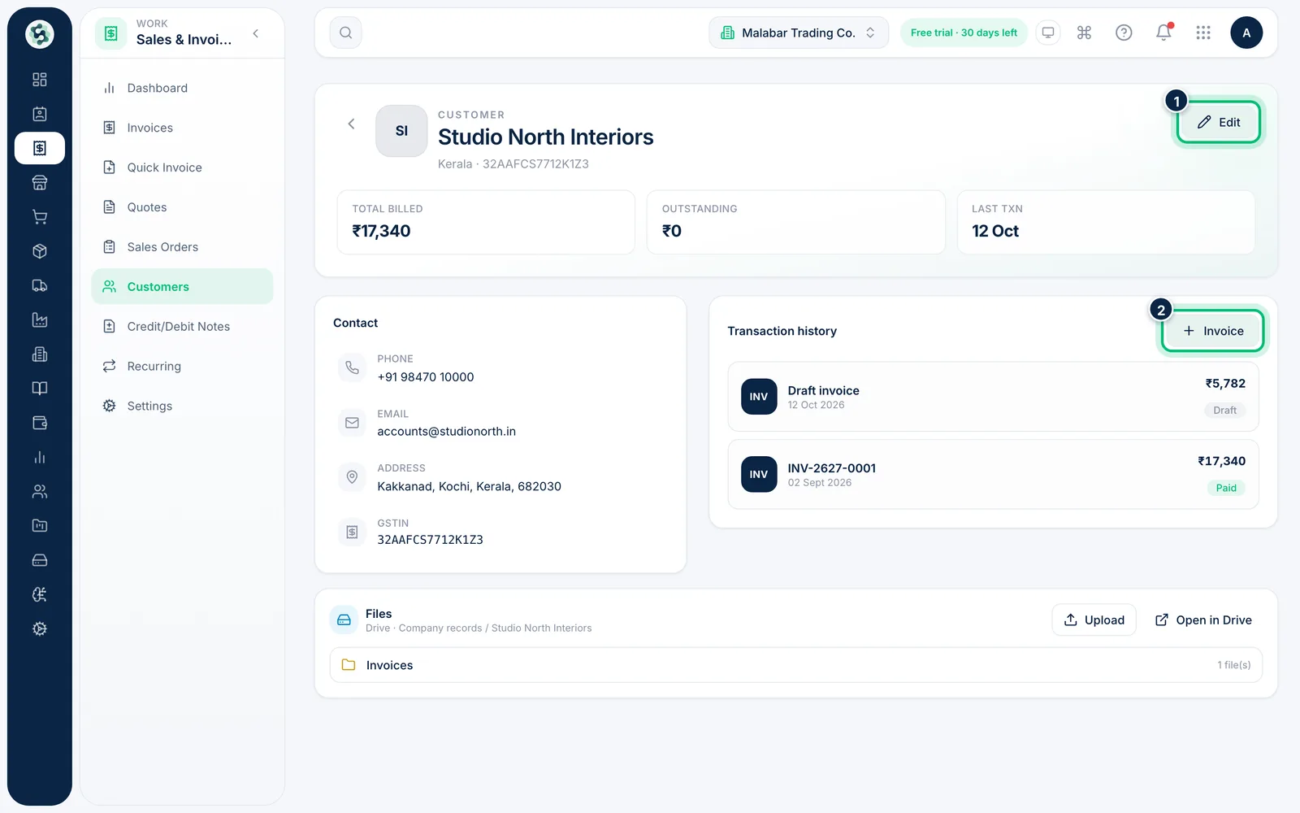The image size is (1300, 813).
Task: Select Recurring in the sidebar
Action: (182, 366)
